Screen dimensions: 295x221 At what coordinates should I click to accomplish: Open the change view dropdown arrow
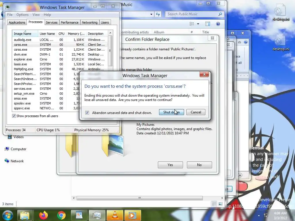(198, 24)
